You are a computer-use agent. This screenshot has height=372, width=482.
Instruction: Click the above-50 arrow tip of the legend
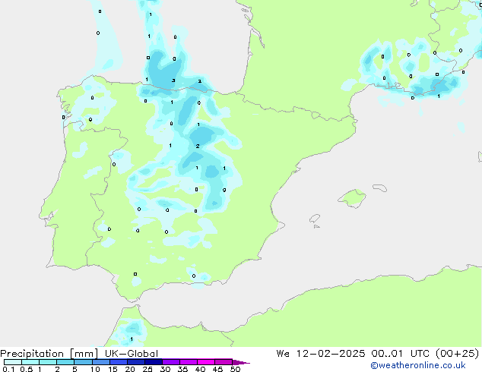(241, 362)
